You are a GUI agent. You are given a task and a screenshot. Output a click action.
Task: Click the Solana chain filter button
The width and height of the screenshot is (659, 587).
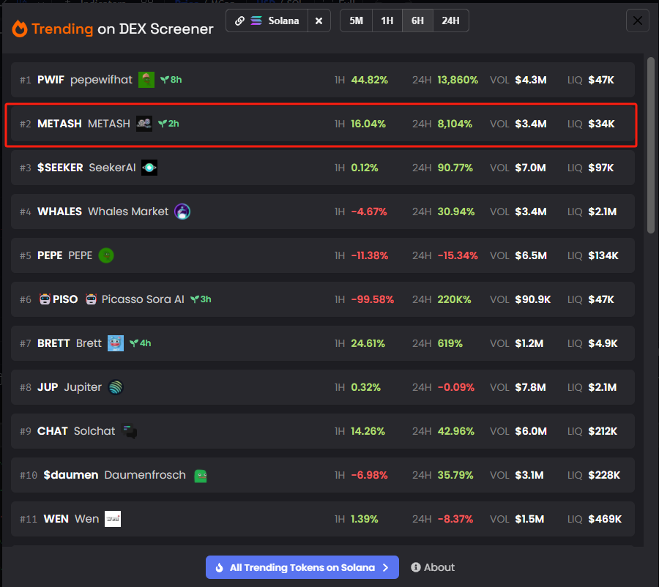tap(267, 20)
